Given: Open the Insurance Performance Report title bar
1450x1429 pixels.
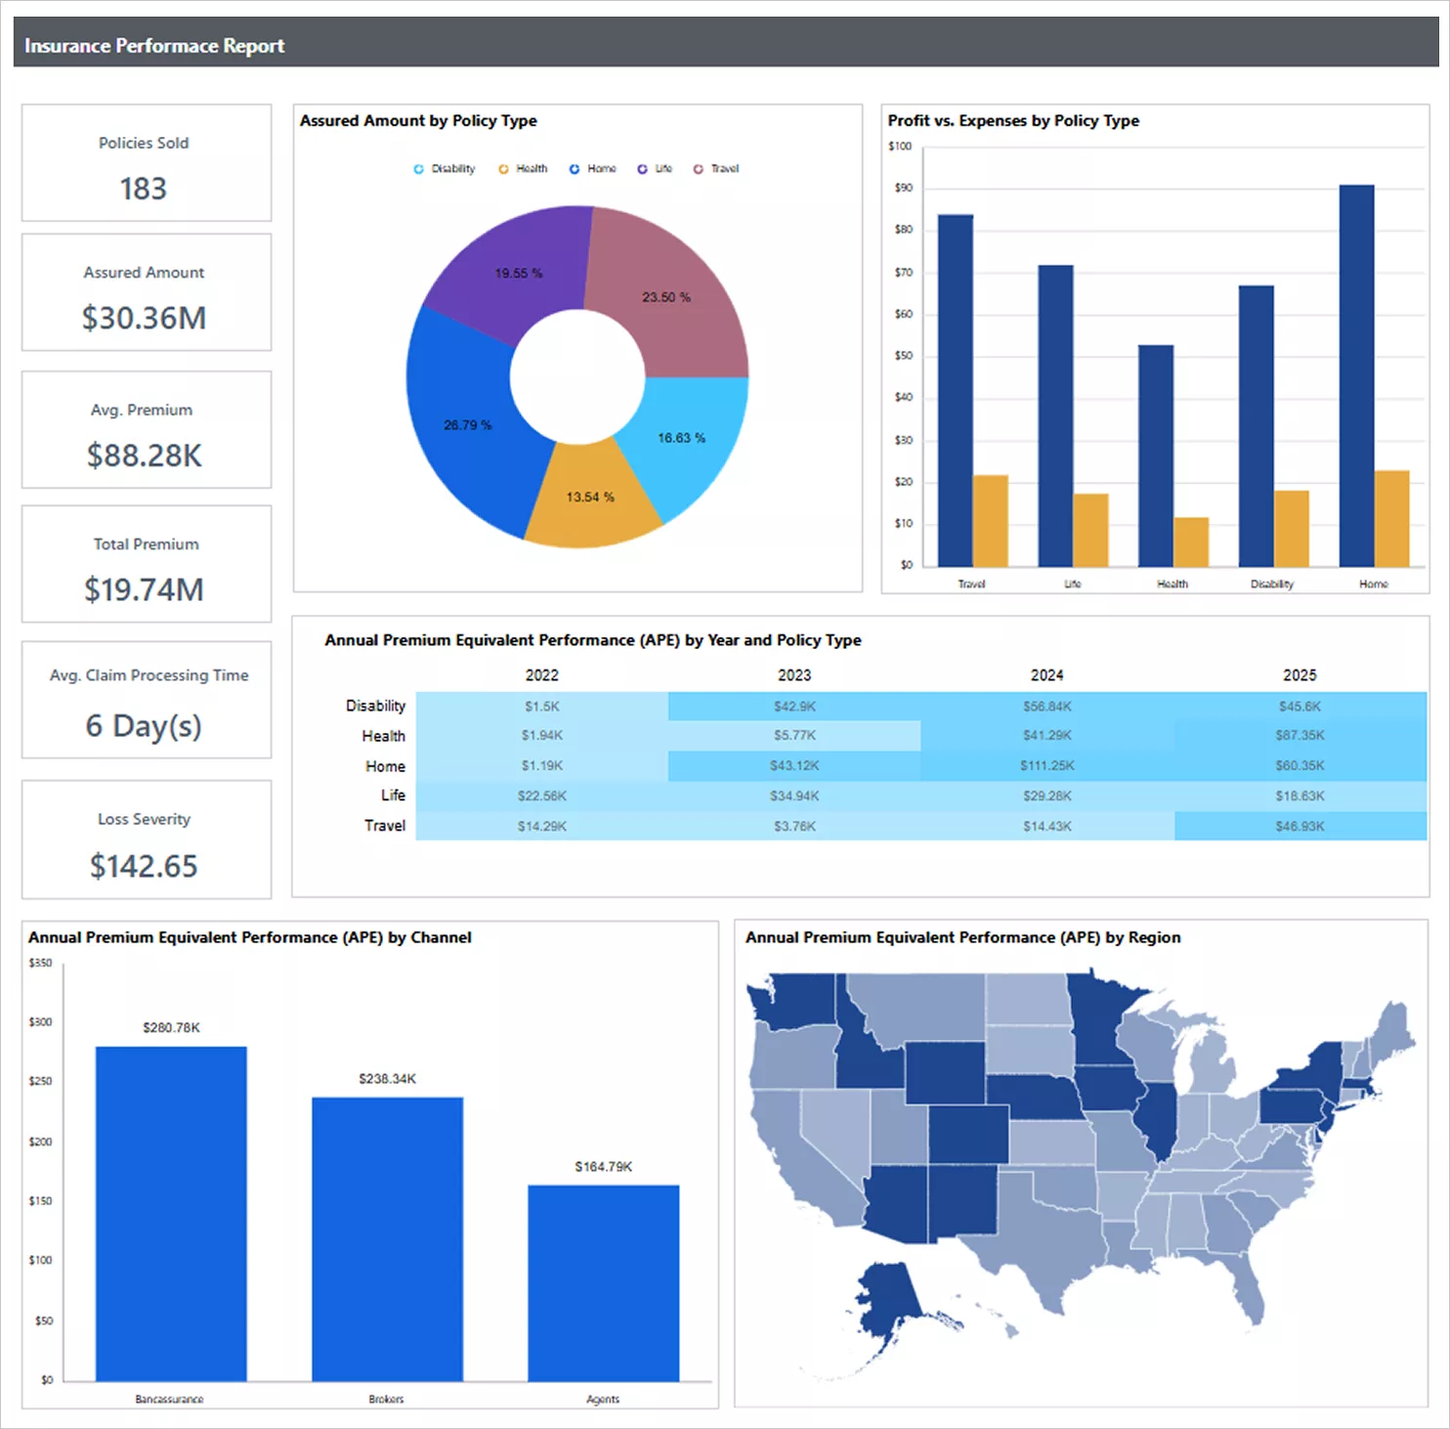Looking at the screenshot, I should tap(153, 45).
